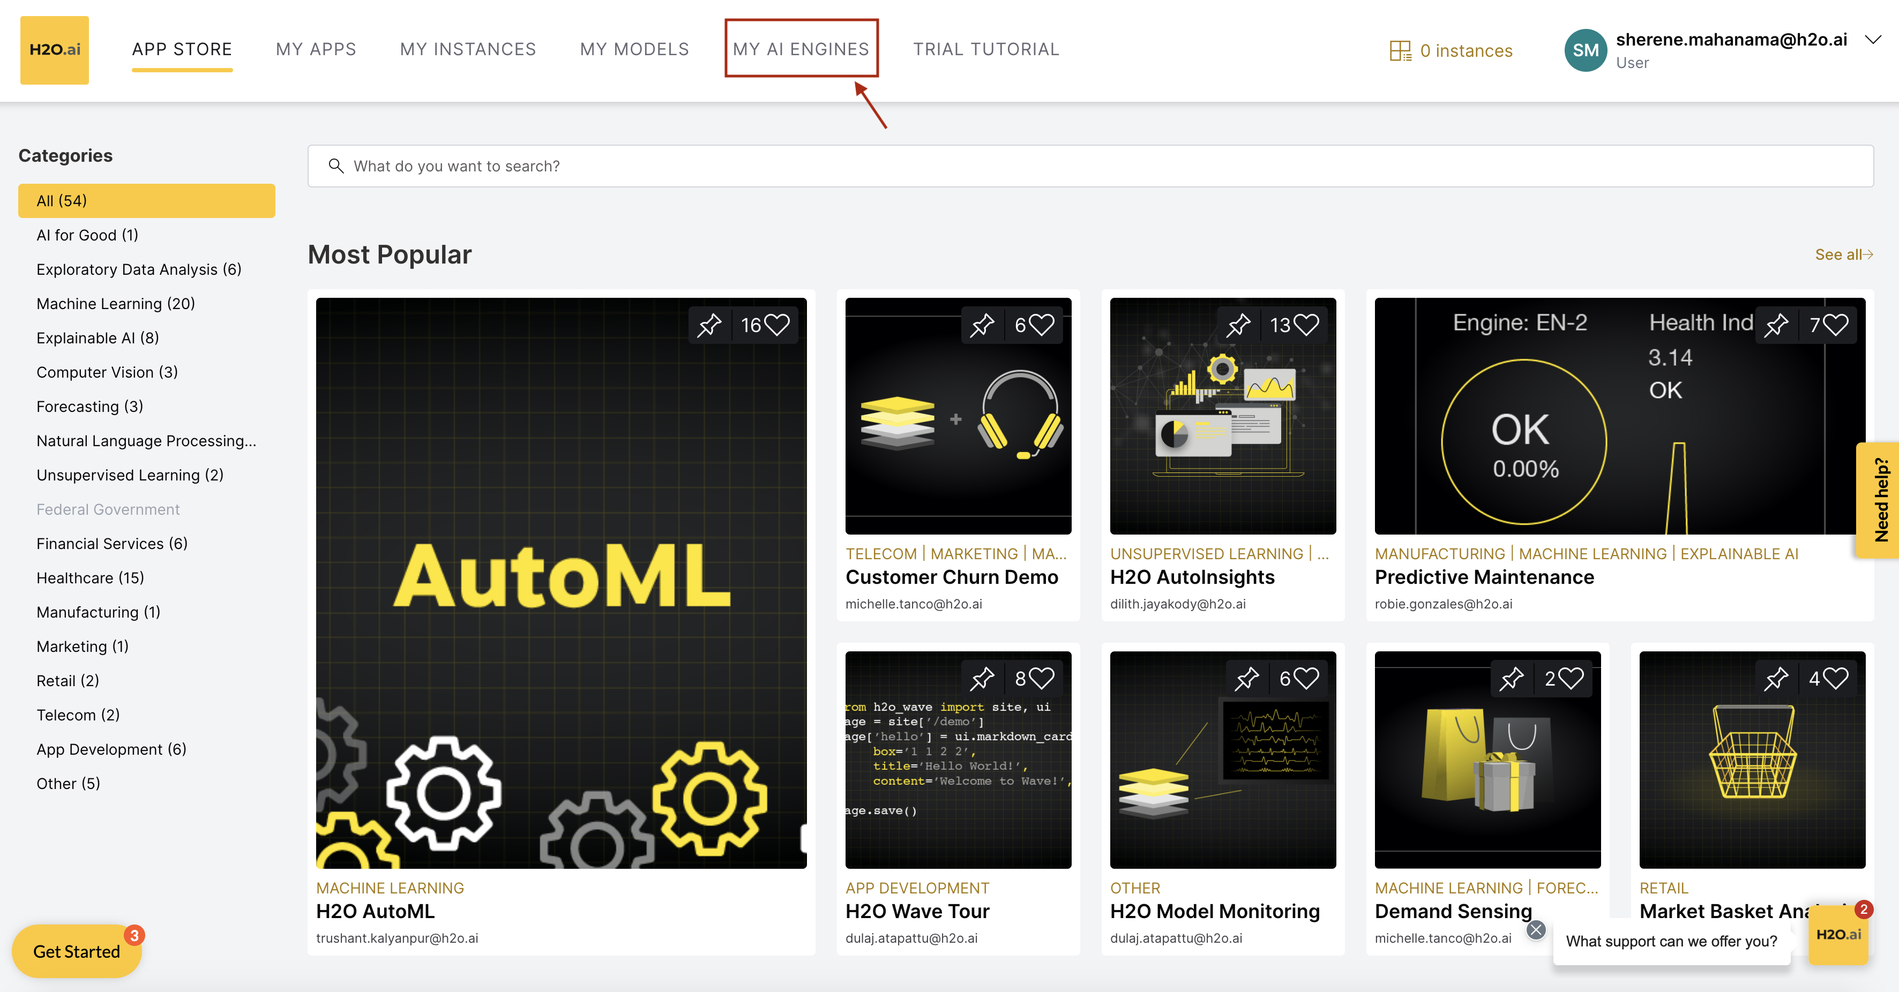Pin the Predictive Maintenance app
The width and height of the screenshot is (1899, 992).
1776,325
